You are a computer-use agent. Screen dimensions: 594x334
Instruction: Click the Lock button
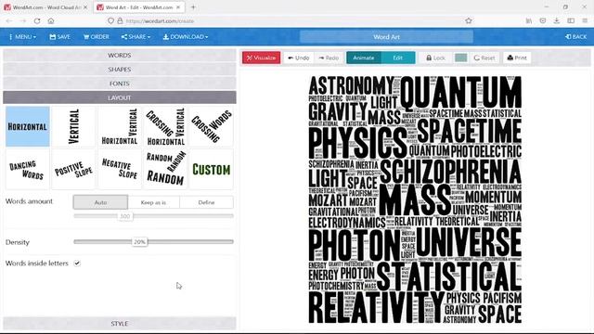point(435,58)
